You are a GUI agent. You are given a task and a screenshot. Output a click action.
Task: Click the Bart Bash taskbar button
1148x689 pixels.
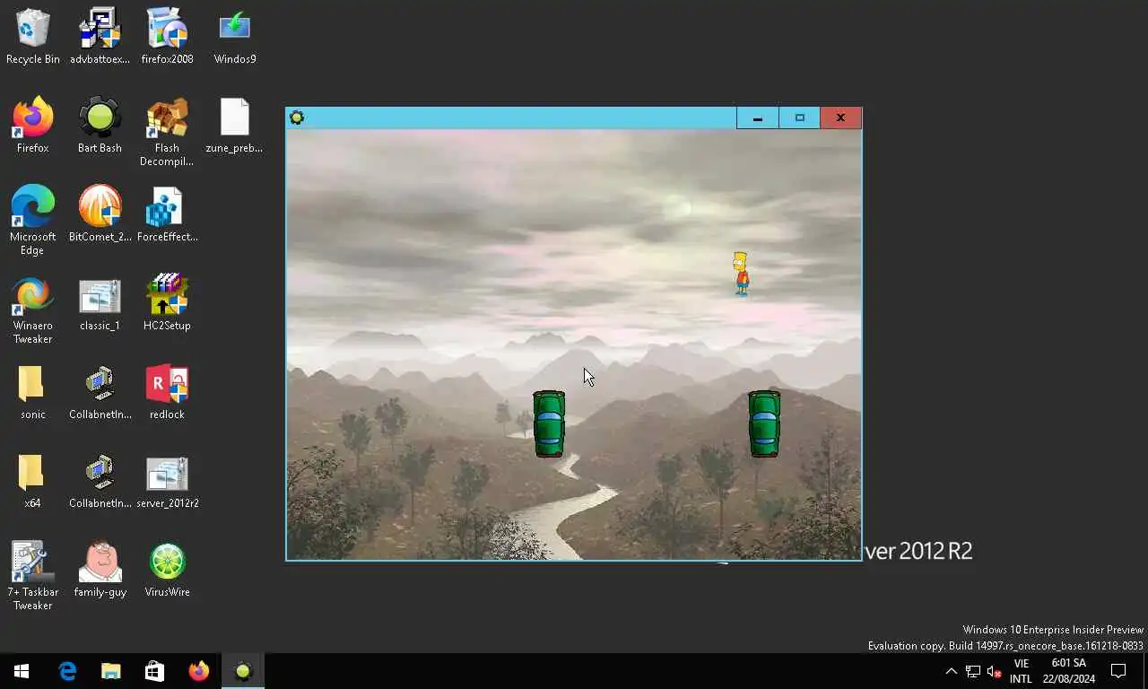click(243, 671)
